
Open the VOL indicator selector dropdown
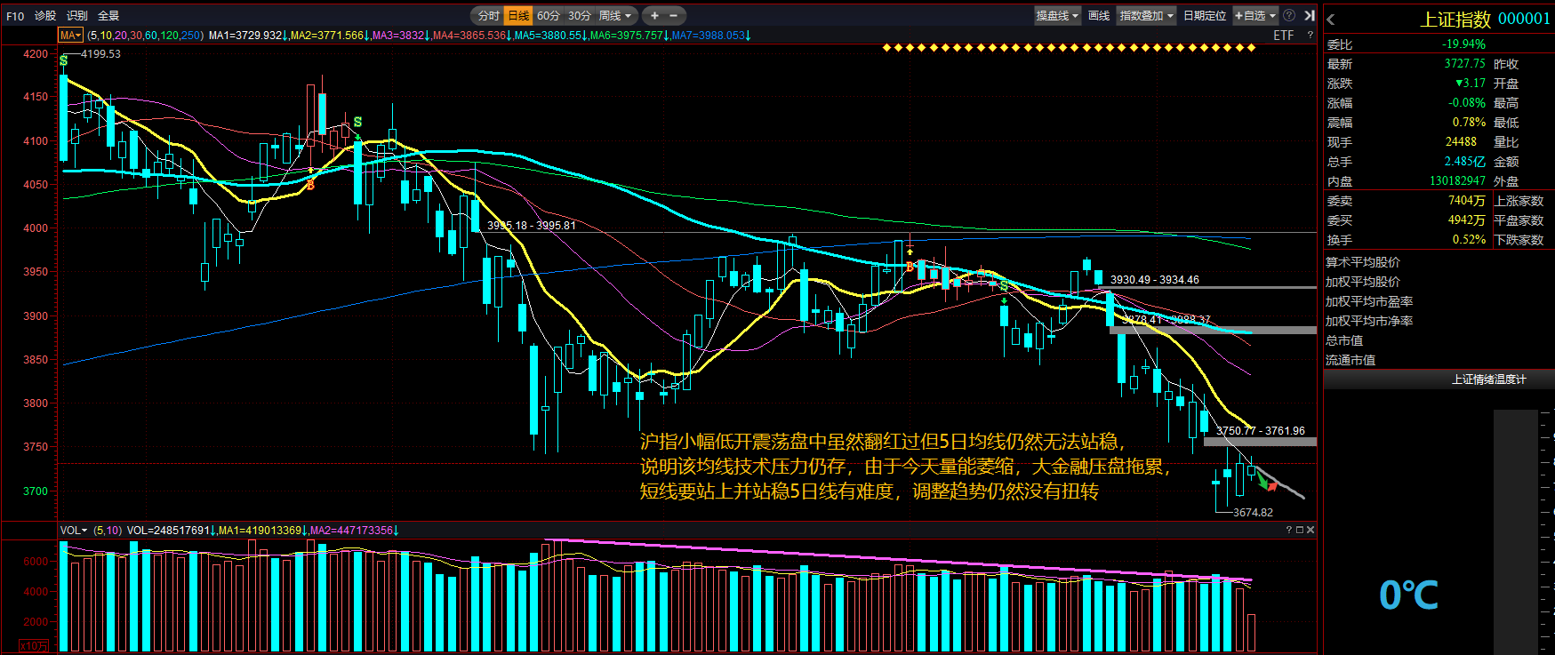pos(74,531)
